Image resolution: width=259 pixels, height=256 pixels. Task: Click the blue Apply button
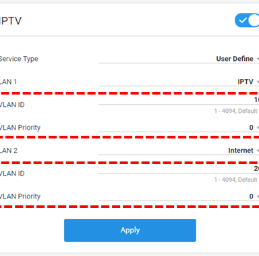pyautogui.click(x=130, y=230)
